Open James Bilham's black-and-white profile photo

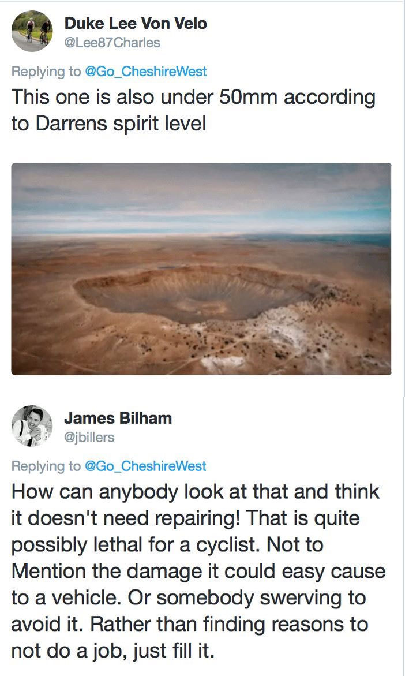click(32, 425)
